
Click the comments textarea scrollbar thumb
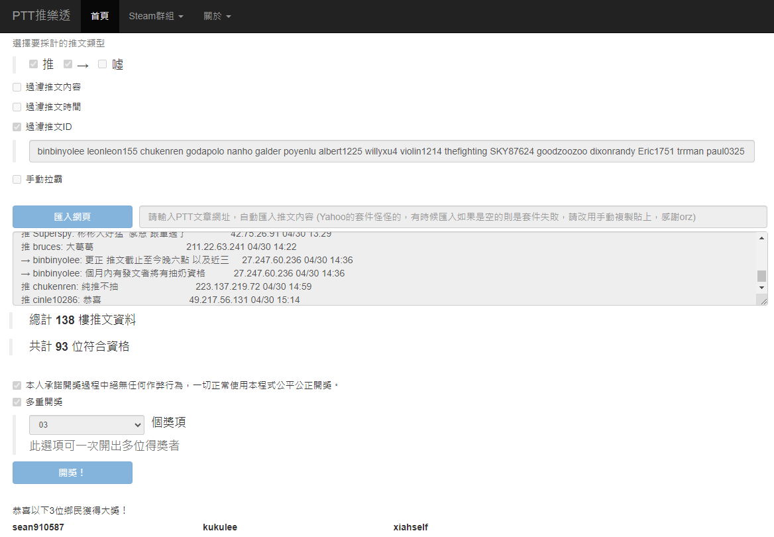pyautogui.click(x=761, y=276)
